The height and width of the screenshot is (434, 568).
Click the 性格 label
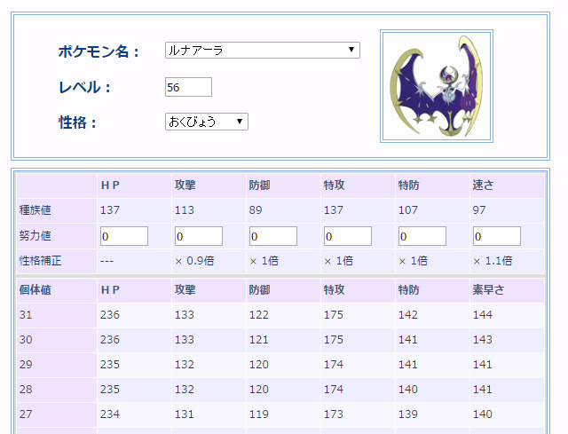[x=78, y=122]
